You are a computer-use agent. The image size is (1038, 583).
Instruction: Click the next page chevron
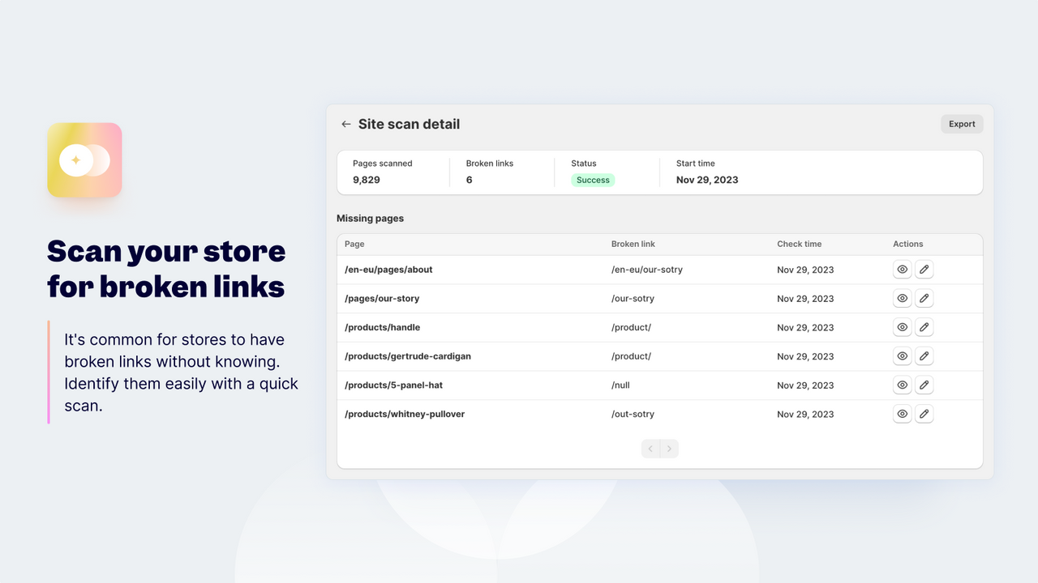[670, 449]
